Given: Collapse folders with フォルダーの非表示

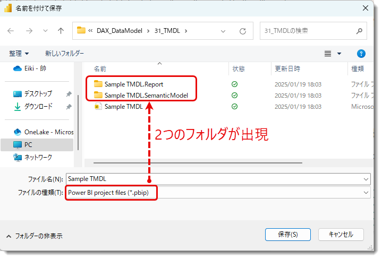Looking at the screenshot, I should tap(35, 236).
